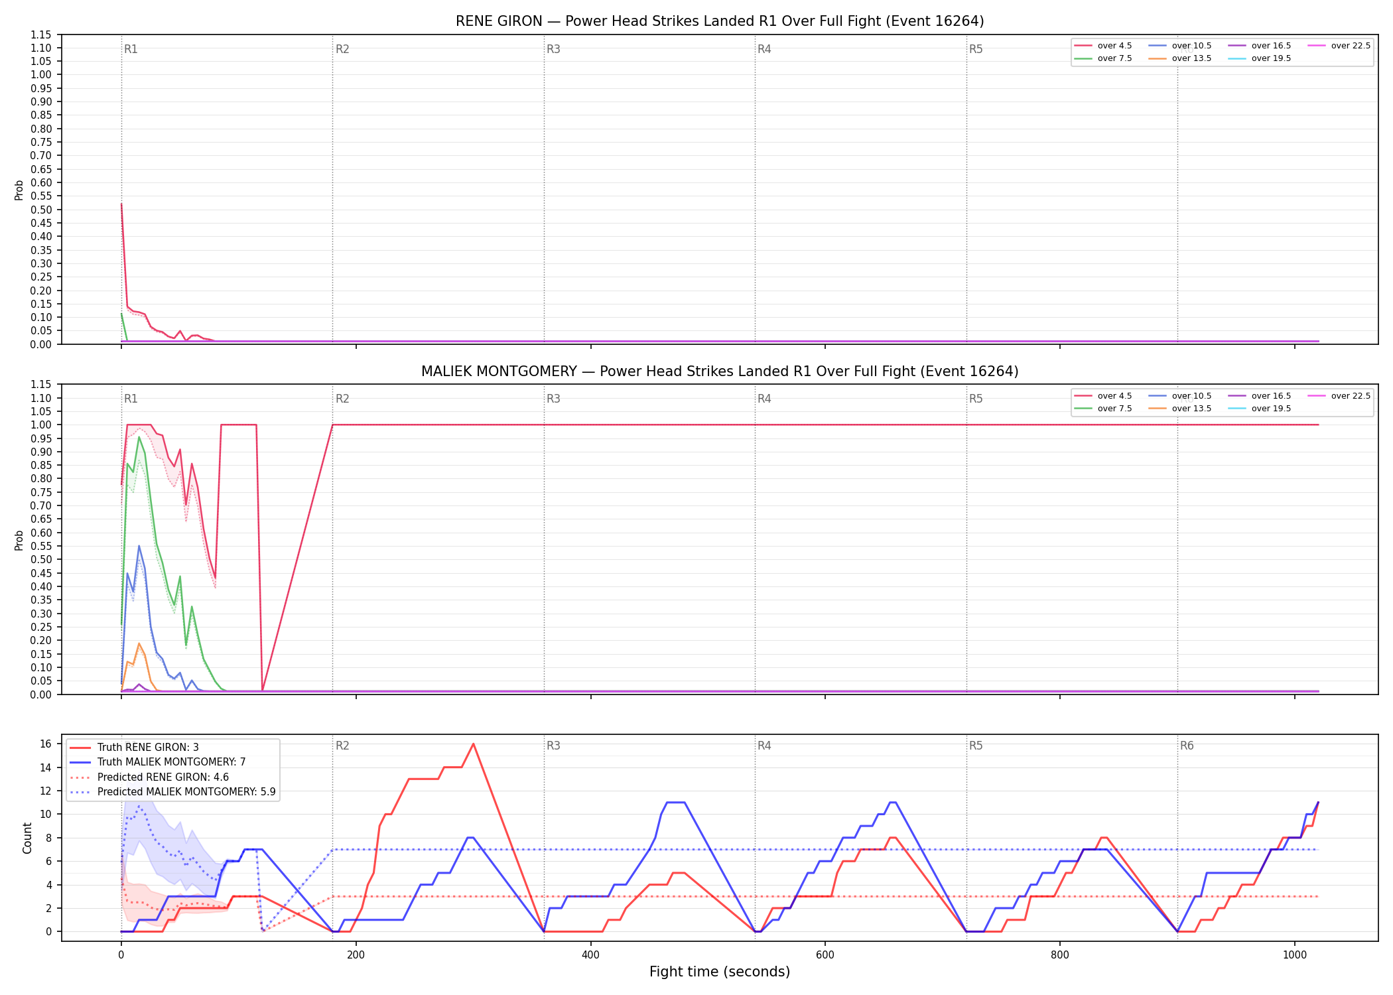1393x995 pixels.
Task: Click the R4 round marker in count chart
Action: pyautogui.click(x=764, y=746)
